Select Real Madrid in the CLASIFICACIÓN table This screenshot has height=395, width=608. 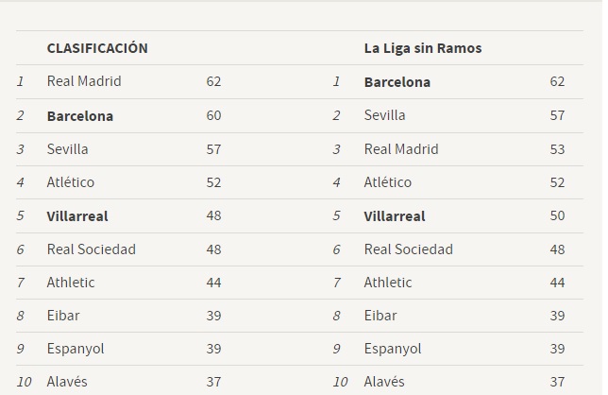[x=84, y=81]
